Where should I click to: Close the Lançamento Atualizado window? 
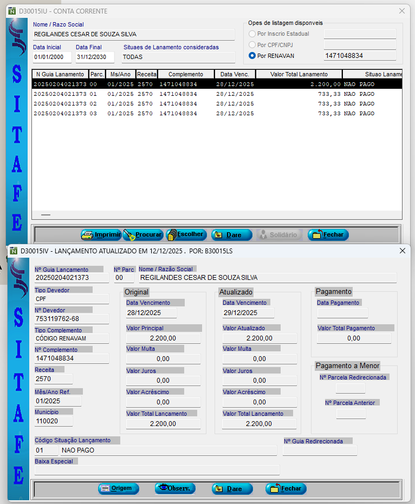point(402,251)
